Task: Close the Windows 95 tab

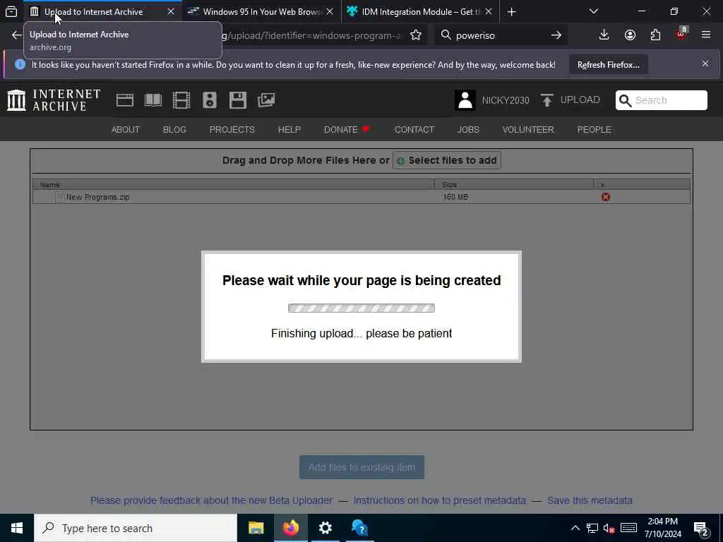Action: pos(330,11)
